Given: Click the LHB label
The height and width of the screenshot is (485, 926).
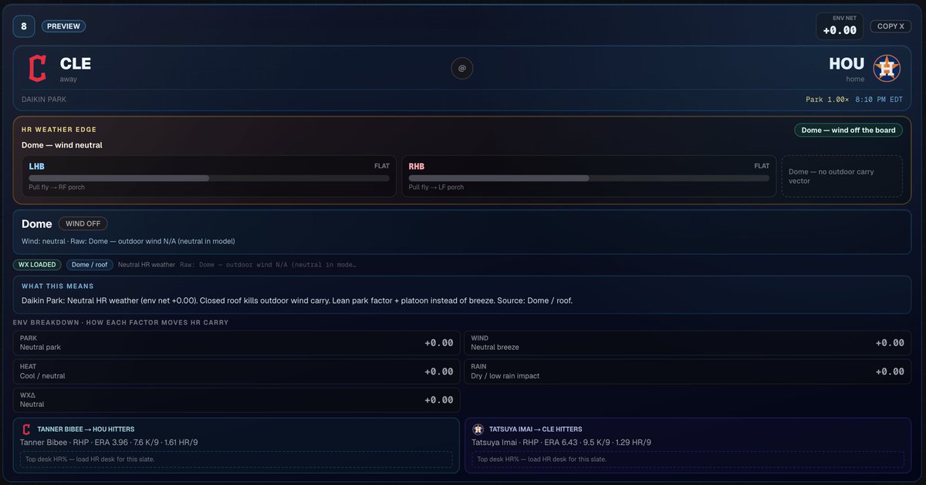Looking at the screenshot, I should click(x=36, y=166).
